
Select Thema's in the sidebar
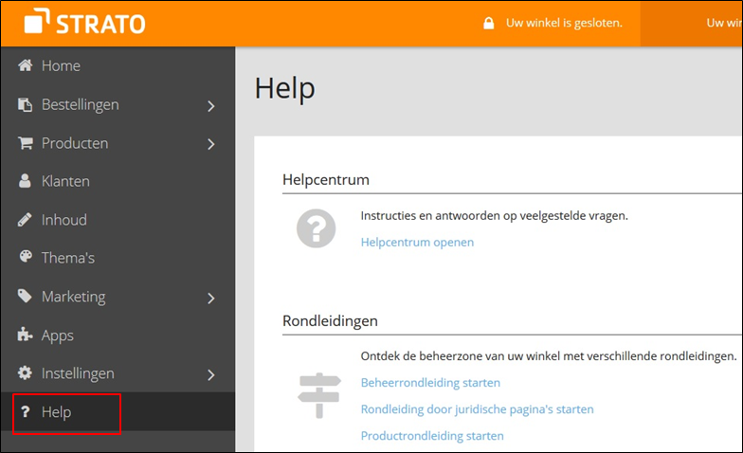tap(118, 258)
